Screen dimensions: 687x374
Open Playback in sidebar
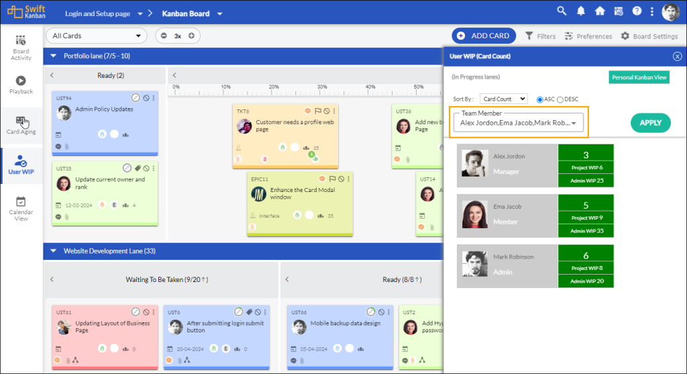(21, 85)
